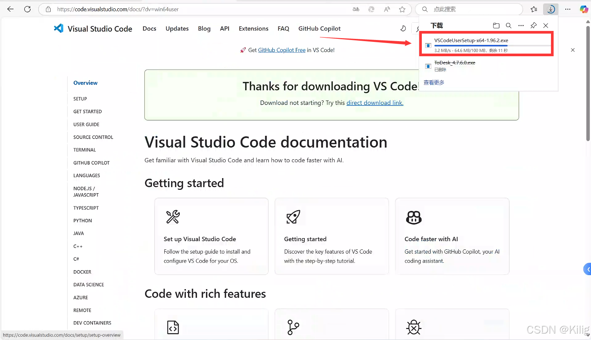This screenshot has height=340, width=591.
Task: Expand the side collapse arrow button
Action: 587,269
